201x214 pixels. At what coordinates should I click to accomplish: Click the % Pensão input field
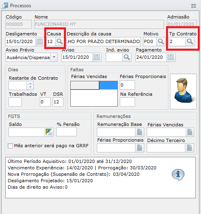67,132
